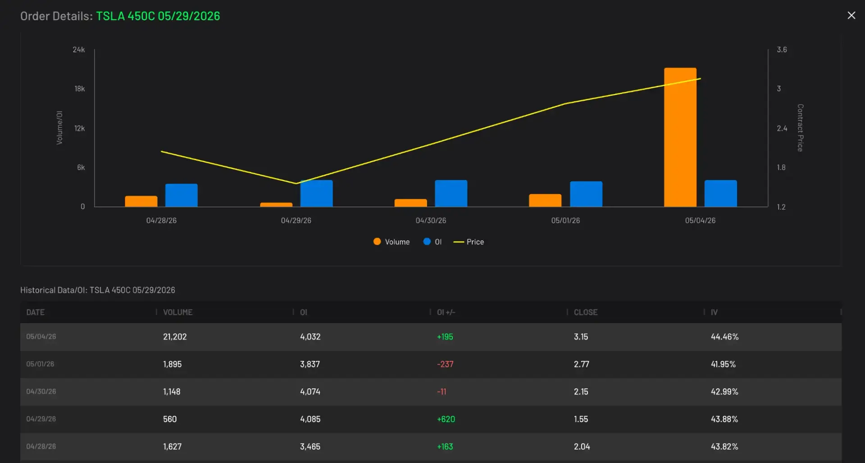Click the IV value 42.99%
This screenshot has height=463, width=865.
pos(724,391)
